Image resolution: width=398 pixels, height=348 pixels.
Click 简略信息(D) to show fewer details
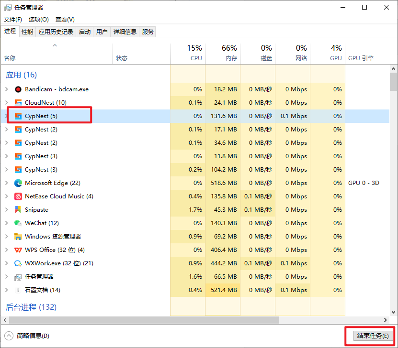click(33, 336)
